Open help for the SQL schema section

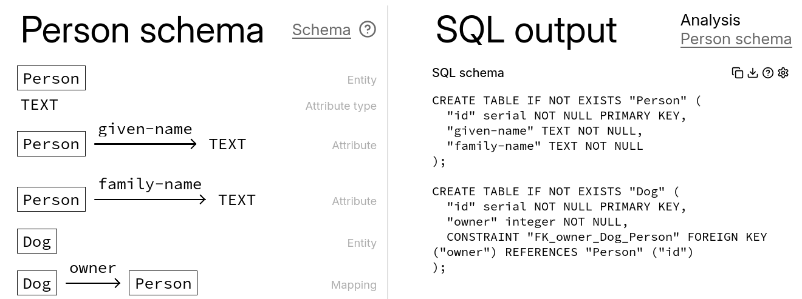click(768, 73)
